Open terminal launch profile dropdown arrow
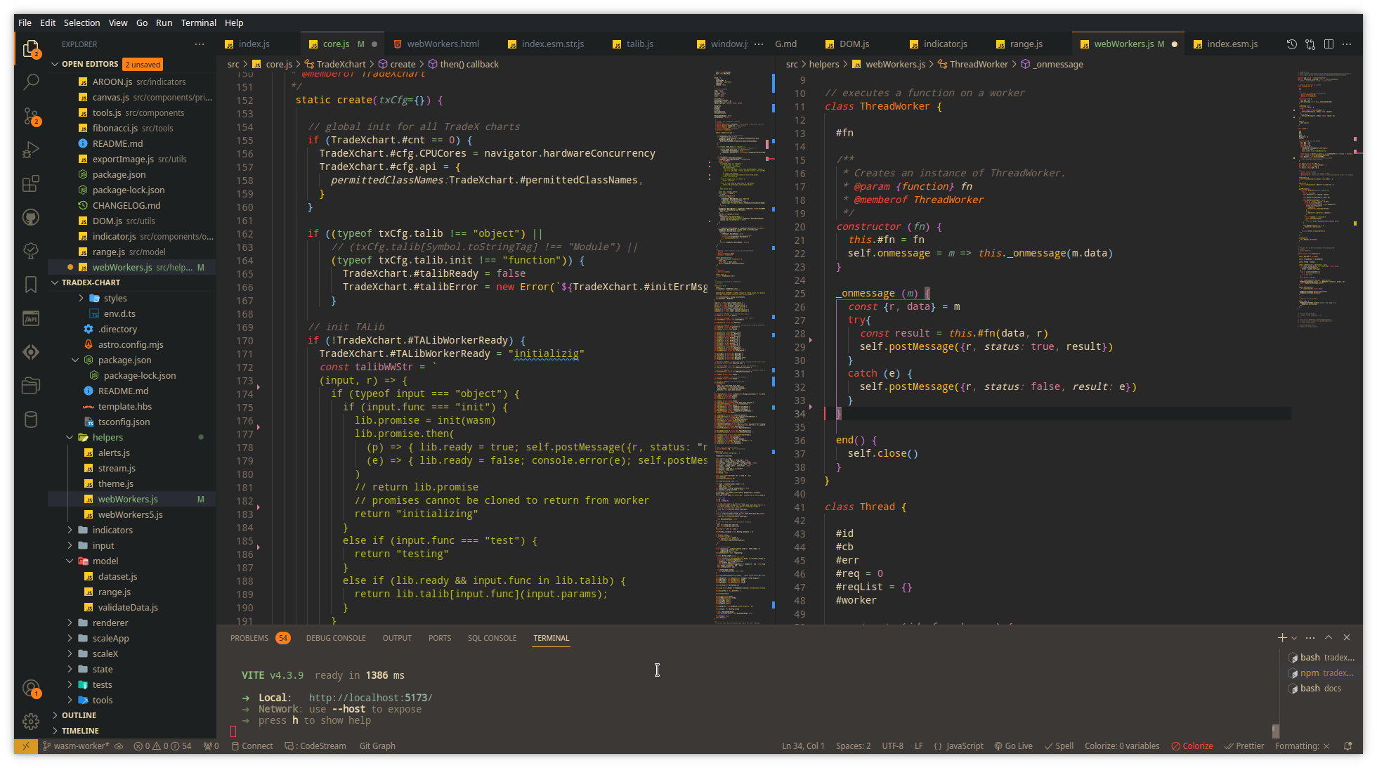This screenshot has height=768, width=1377. 1294,638
